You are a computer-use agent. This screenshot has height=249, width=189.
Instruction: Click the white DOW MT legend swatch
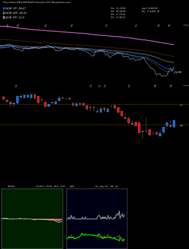(4, 13)
